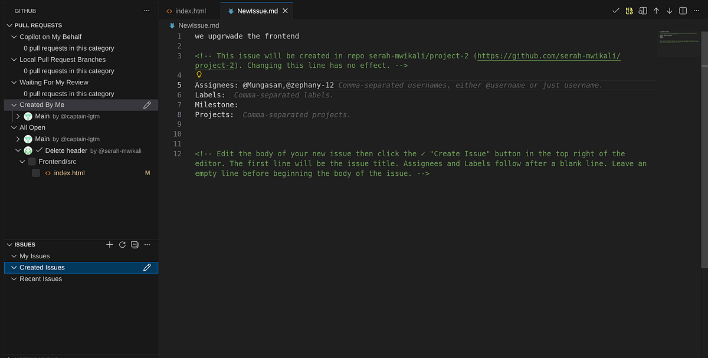708x358 pixels.
Task: Select the NewIssue.md editor tab
Action: tap(257, 11)
